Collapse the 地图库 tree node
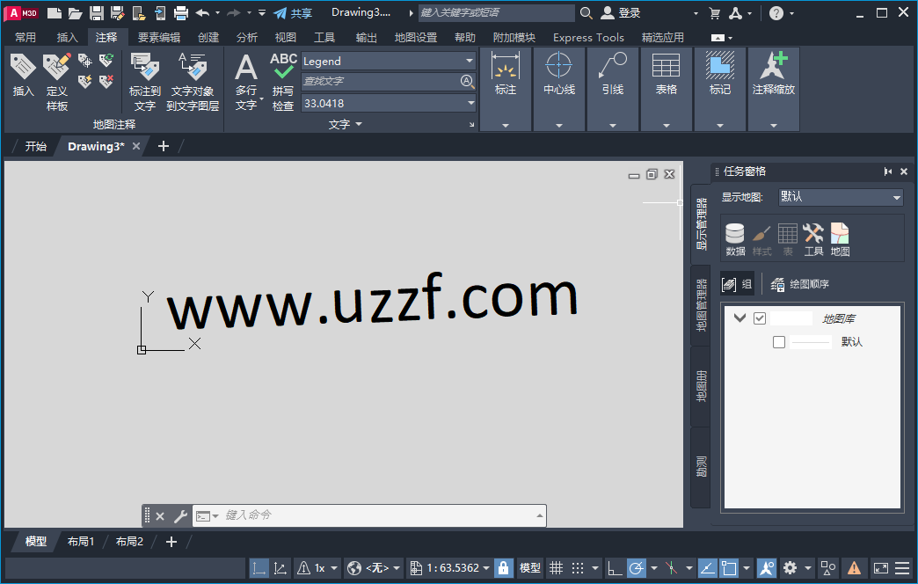This screenshot has height=584, width=918. (739, 318)
